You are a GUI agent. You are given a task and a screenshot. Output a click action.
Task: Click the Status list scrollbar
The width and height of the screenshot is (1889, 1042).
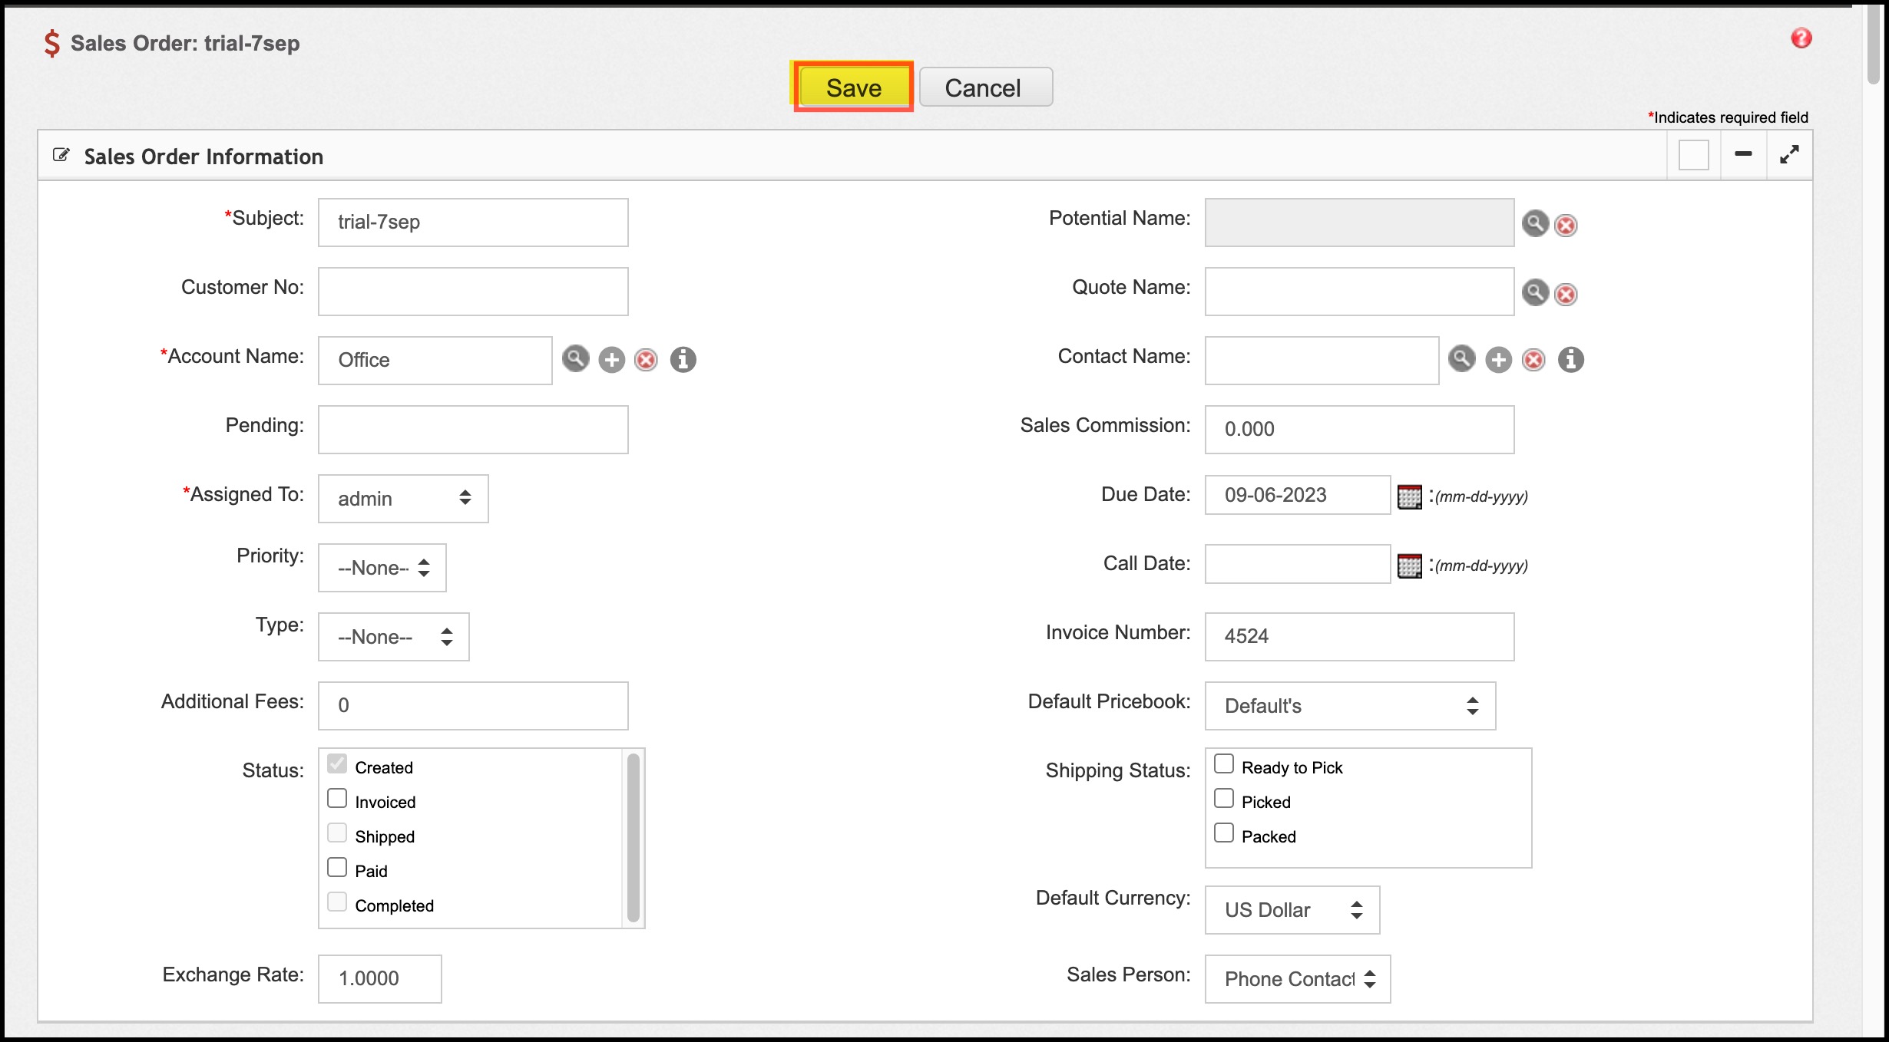click(x=634, y=836)
